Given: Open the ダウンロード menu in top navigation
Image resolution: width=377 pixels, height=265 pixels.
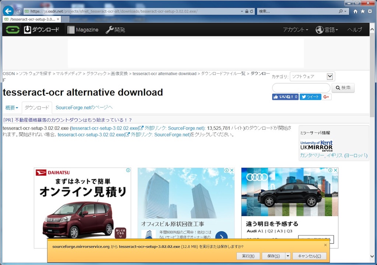Looking at the screenshot, I should click(42, 29).
